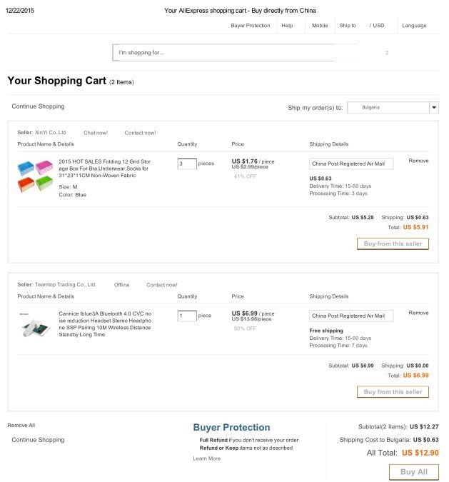Open the Help menu in top bar
The image size is (449, 482).
click(287, 26)
